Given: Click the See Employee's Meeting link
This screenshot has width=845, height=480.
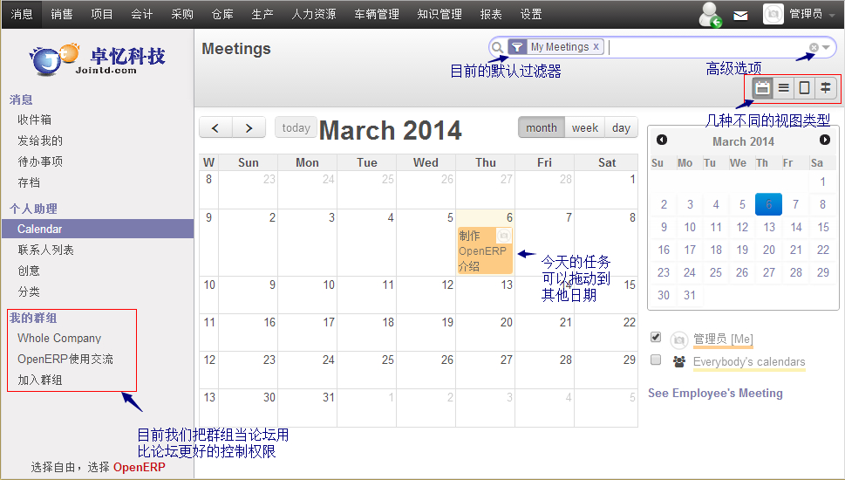Looking at the screenshot, I should click(x=715, y=393).
